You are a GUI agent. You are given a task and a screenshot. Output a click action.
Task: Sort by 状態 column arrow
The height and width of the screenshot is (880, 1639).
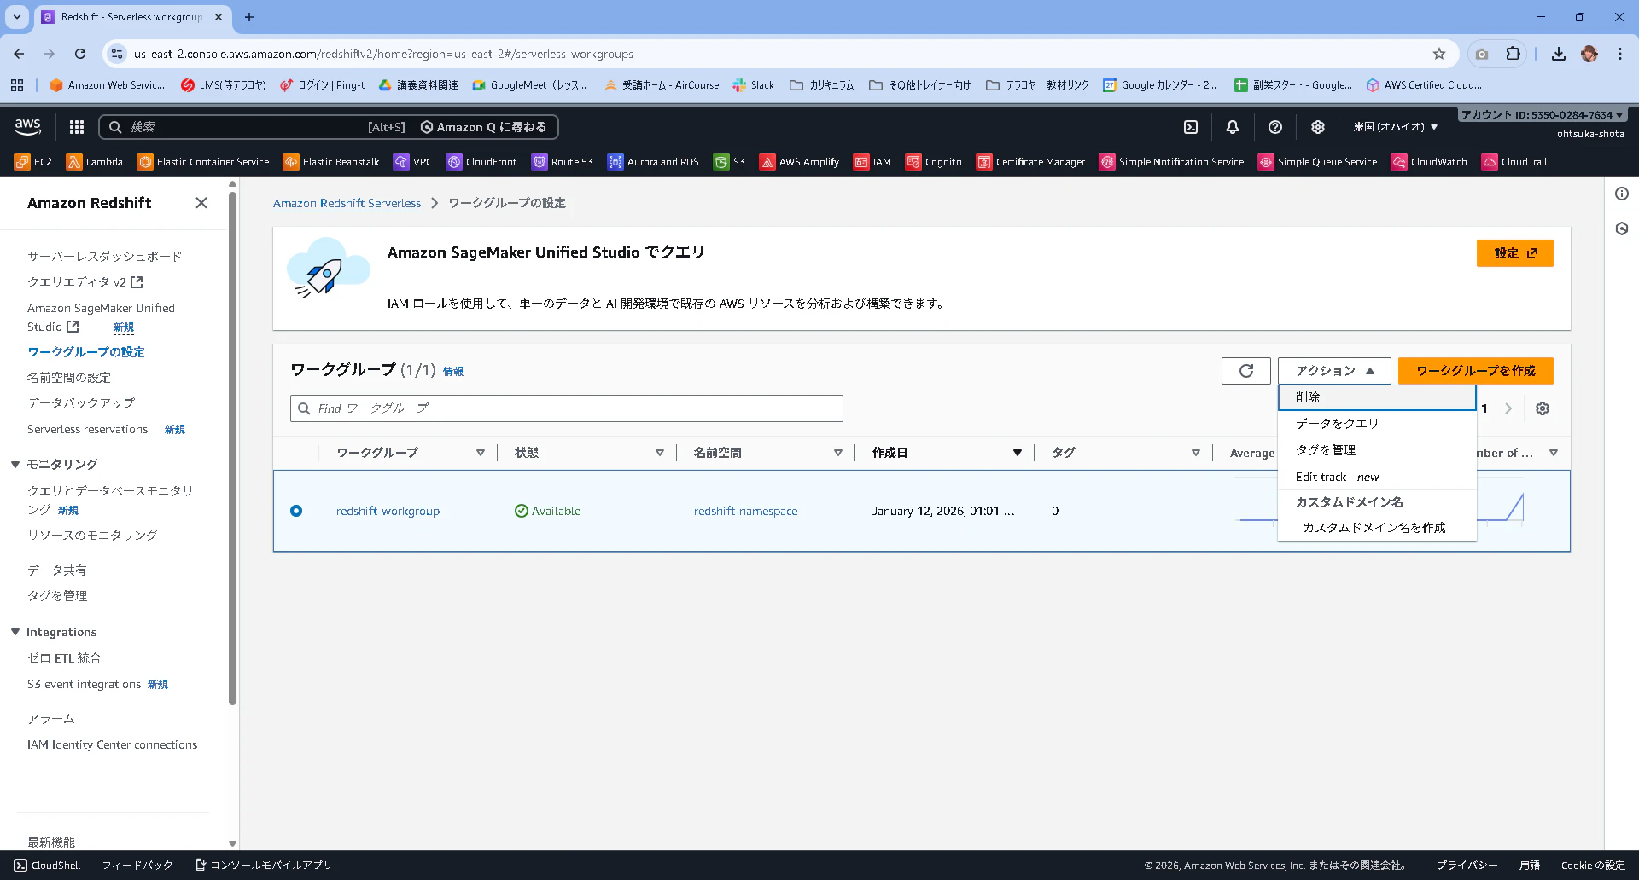(x=660, y=453)
